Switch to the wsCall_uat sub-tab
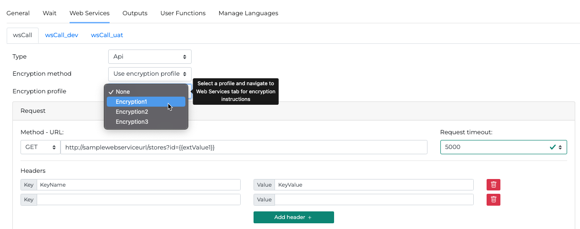The image size is (580, 229). pyautogui.click(x=107, y=35)
